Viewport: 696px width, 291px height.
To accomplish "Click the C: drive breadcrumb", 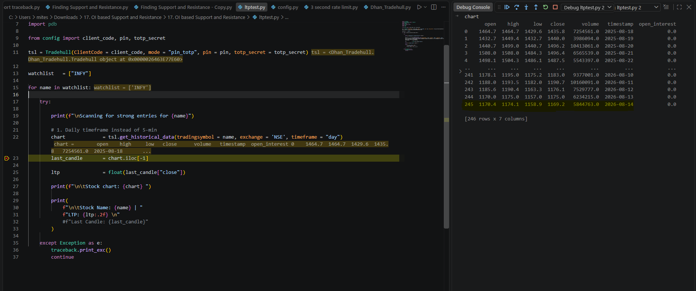I will point(11,17).
